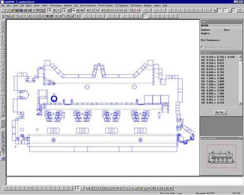Open the Cut Features menu
244x195 pixels.
(x=136, y=5)
